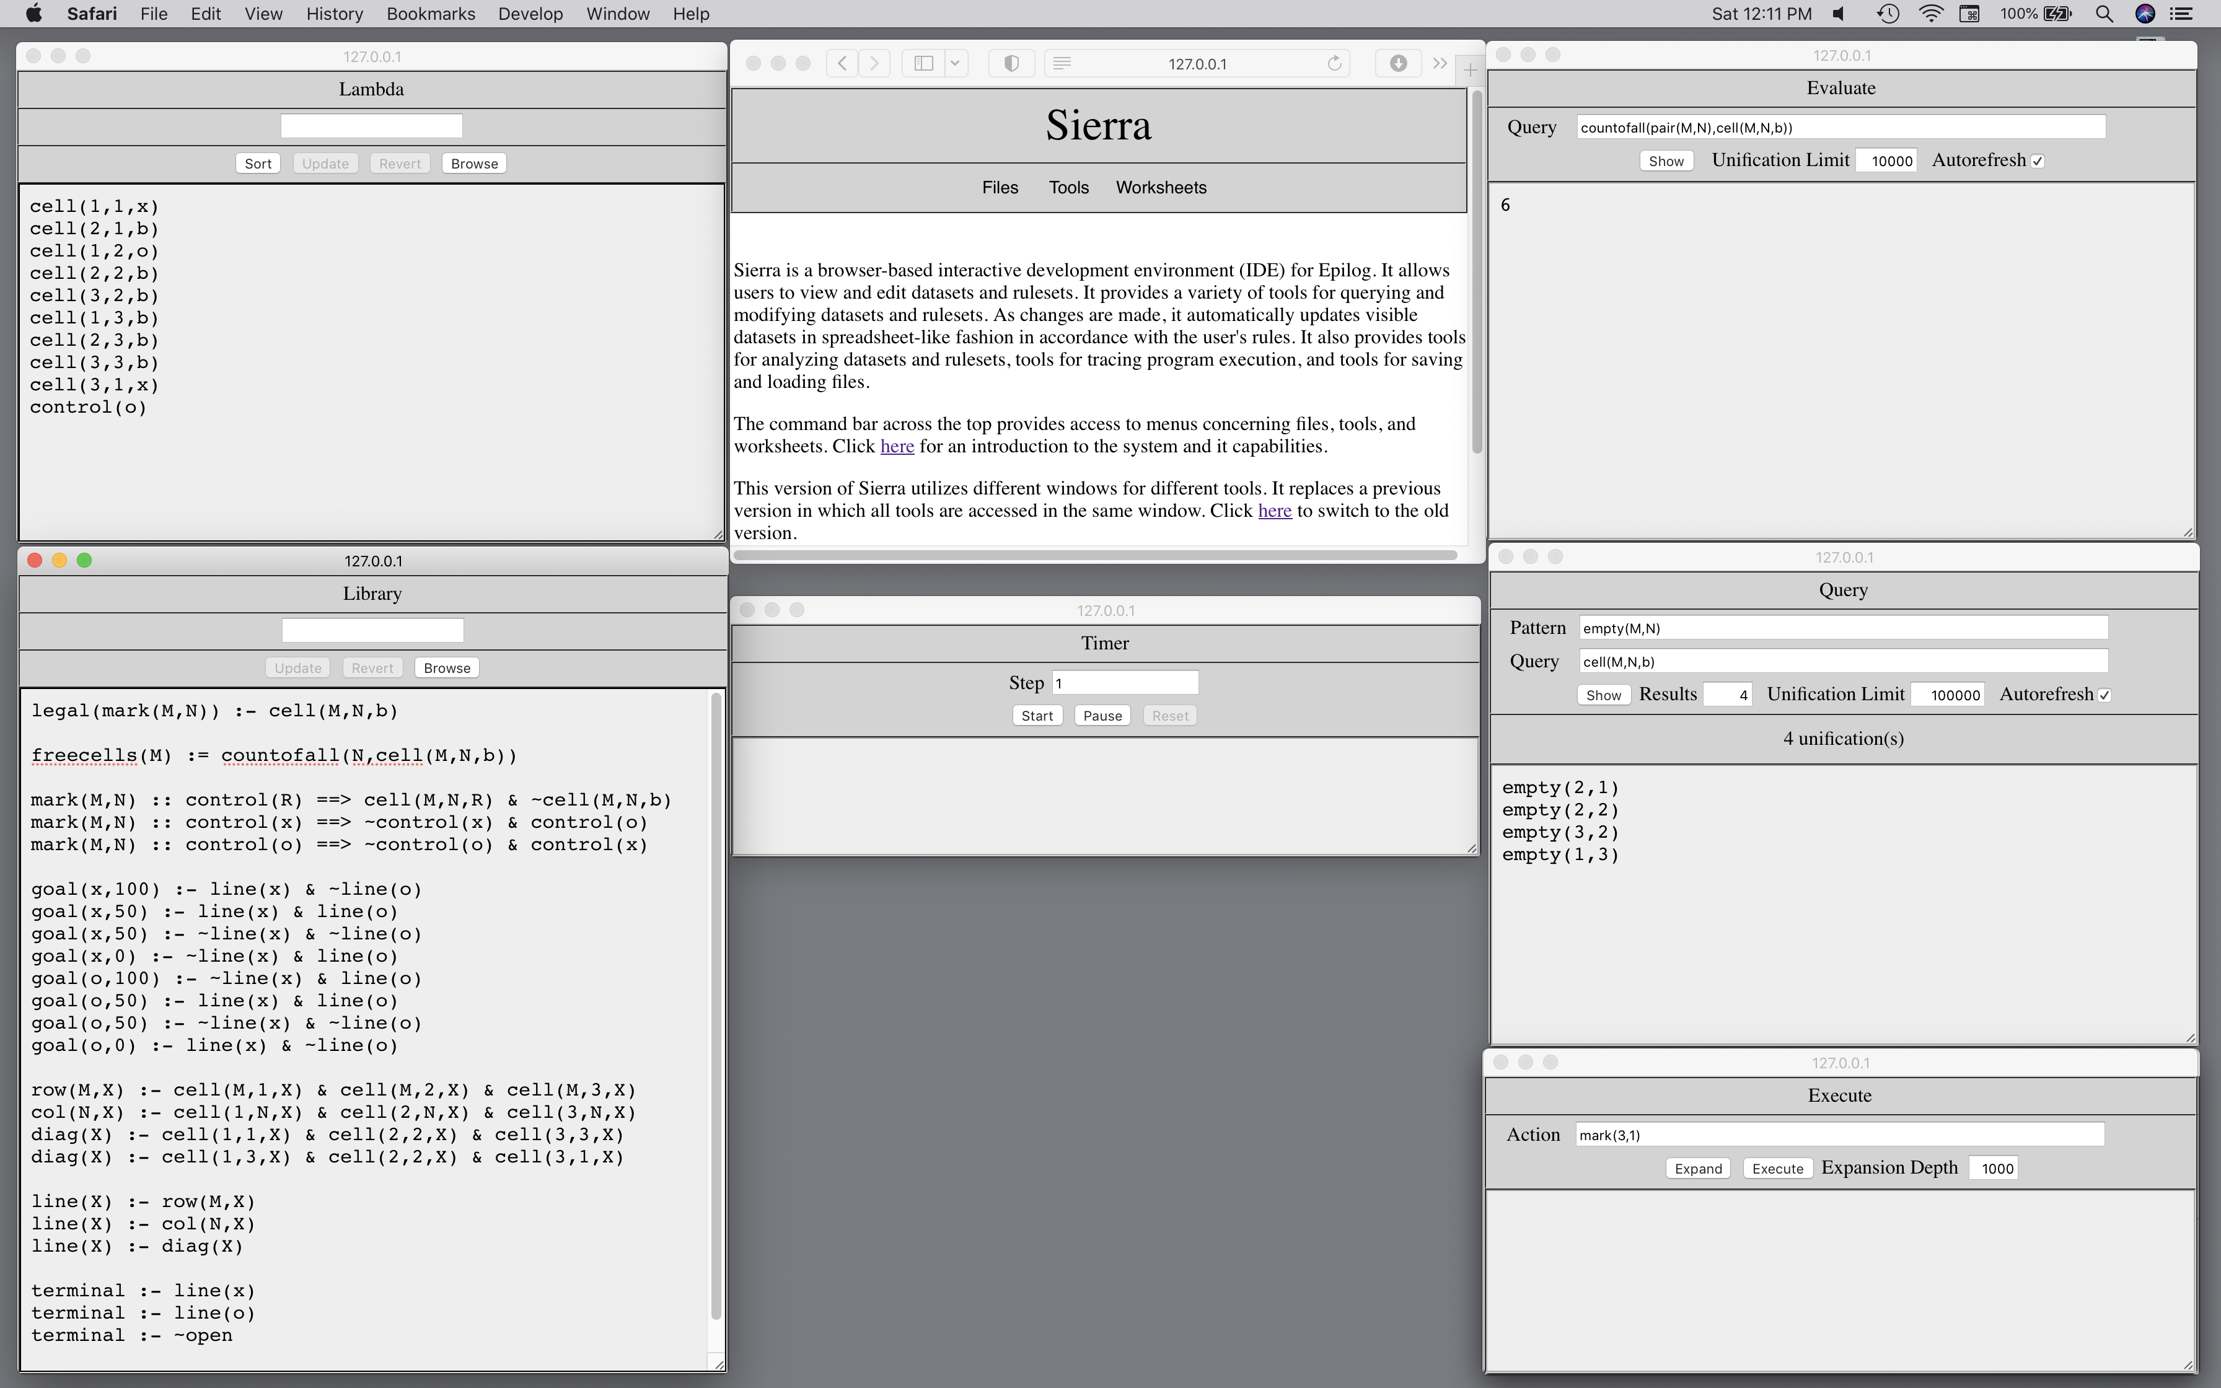Viewport: 2221px width, 1388px height.
Task: Click the Sort button in Lambda
Action: [258, 164]
